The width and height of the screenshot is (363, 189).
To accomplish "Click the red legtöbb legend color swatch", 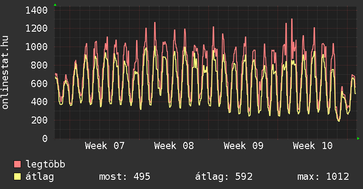I will point(18,164).
